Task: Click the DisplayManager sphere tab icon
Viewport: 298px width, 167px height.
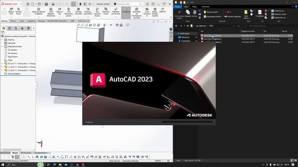Action: 28,28
